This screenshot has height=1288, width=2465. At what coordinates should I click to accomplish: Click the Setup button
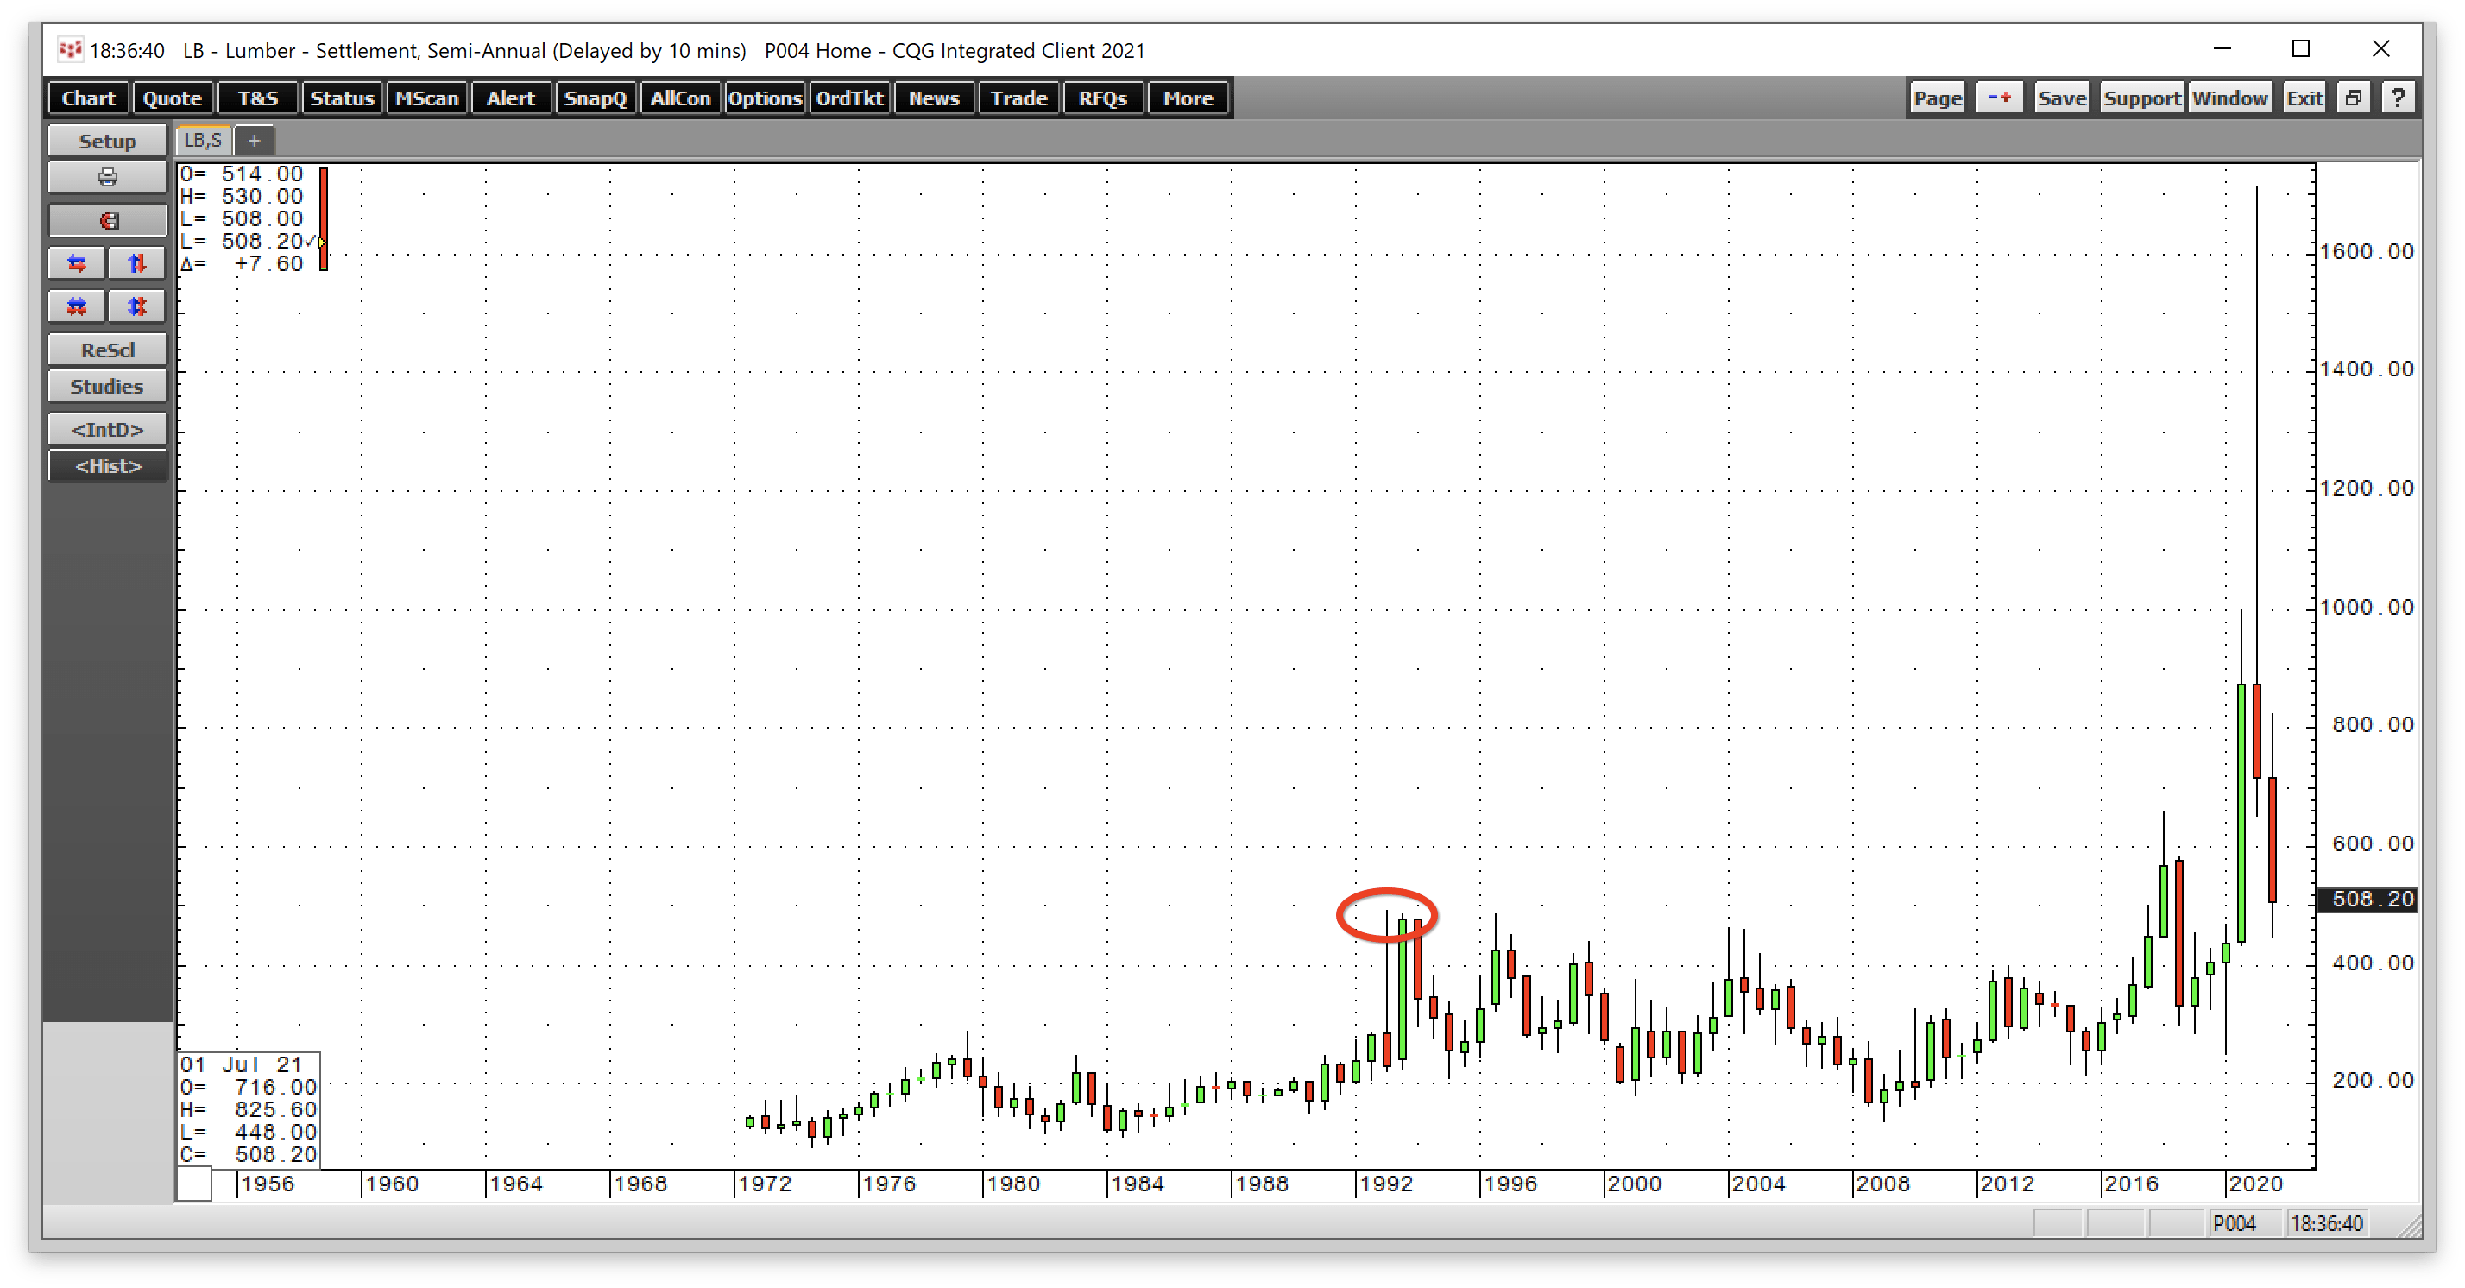[107, 141]
